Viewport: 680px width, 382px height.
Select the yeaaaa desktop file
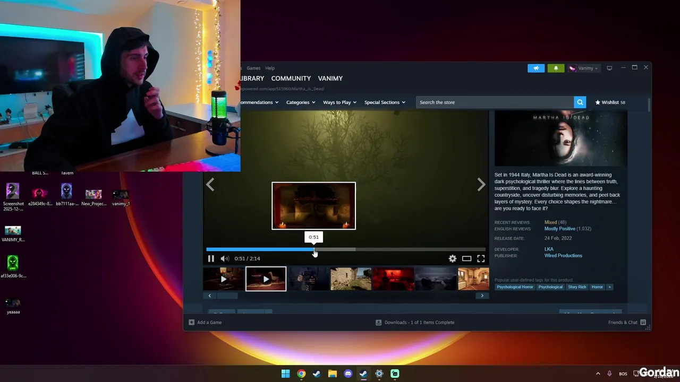click(13, 306)
